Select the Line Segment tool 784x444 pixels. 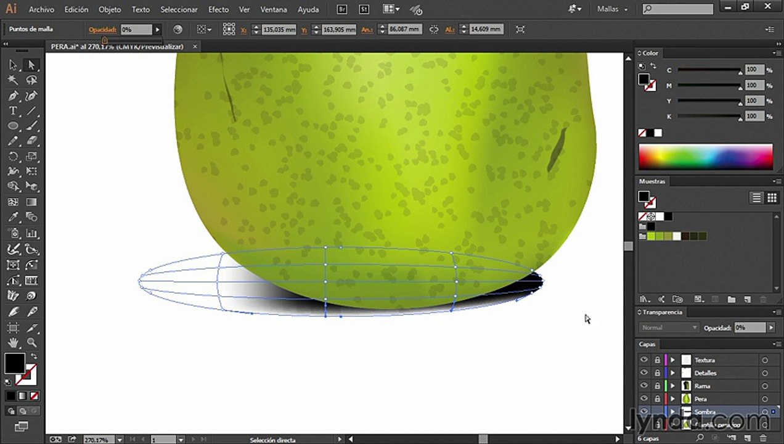coord(31,111)
